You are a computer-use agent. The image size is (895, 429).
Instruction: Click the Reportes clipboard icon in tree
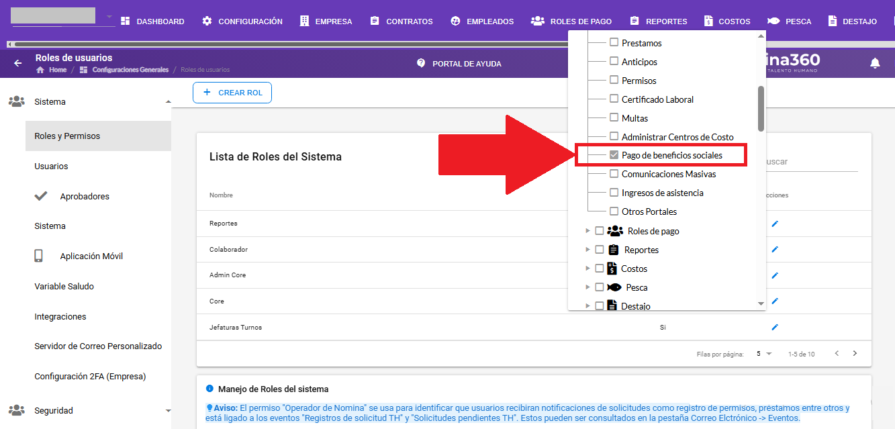click(613, 250)
